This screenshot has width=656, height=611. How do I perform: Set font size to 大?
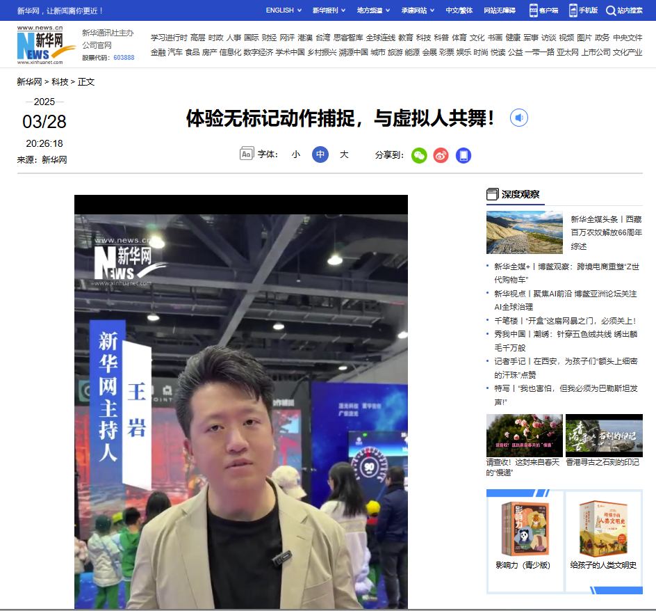pyautogui.click(x=344, y=154)
